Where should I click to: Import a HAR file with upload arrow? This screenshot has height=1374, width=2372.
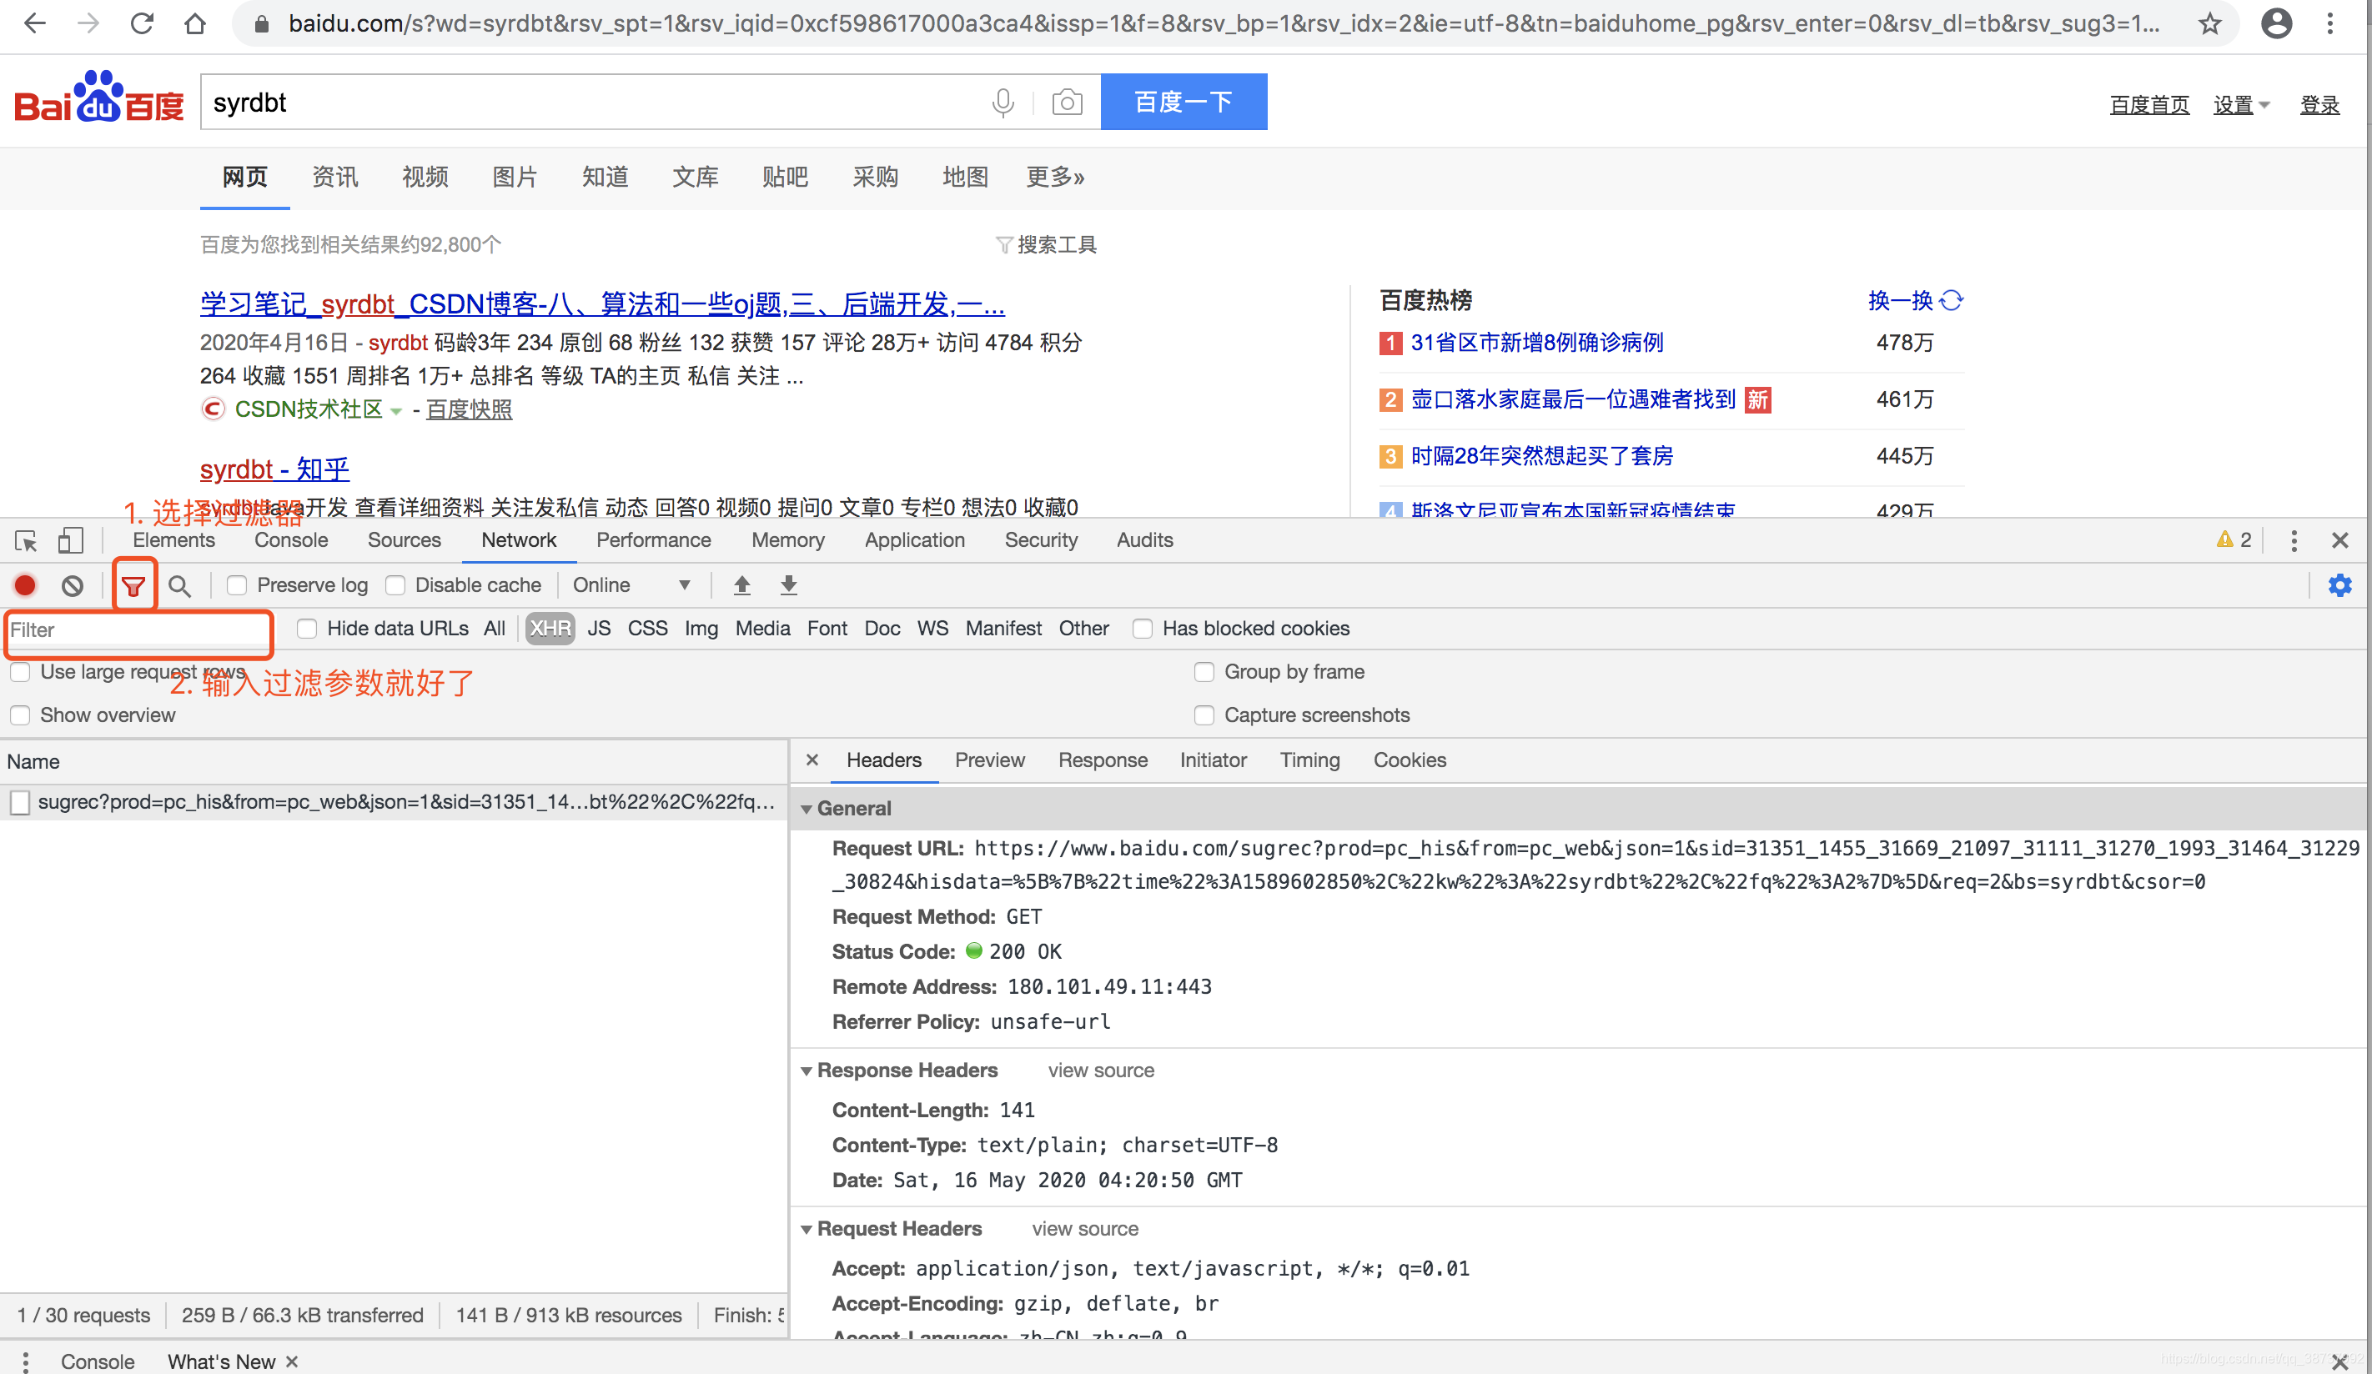coord(741,585)
